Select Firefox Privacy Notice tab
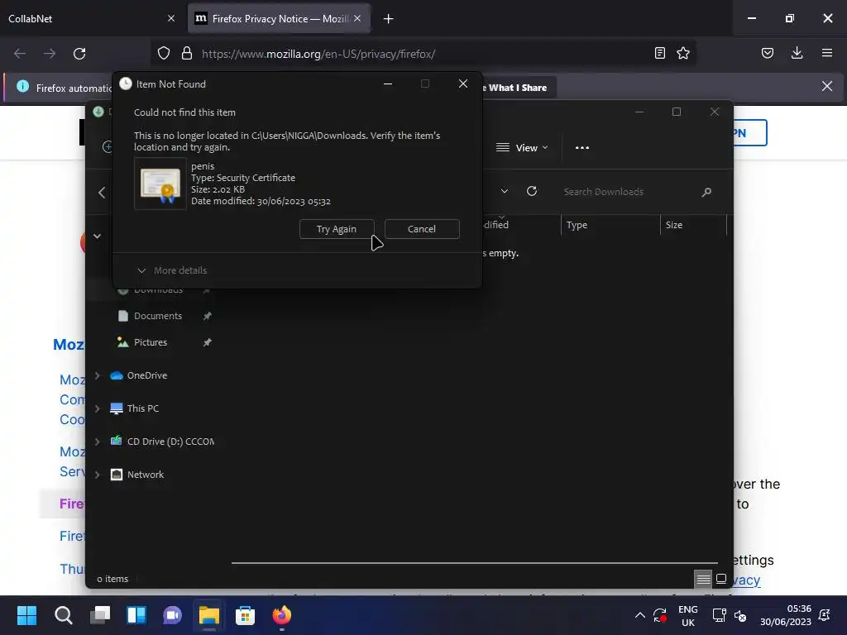847x635 pixels. 280,18
